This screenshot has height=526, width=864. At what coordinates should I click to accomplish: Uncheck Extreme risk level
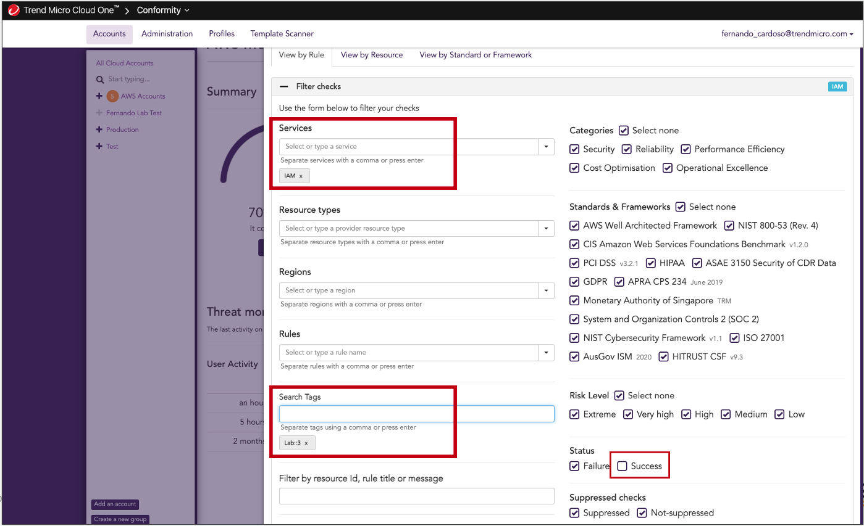(x=574, y=414)
